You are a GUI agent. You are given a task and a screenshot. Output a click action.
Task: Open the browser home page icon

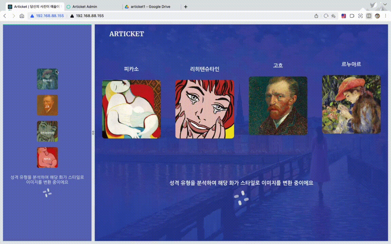(22, 16)
